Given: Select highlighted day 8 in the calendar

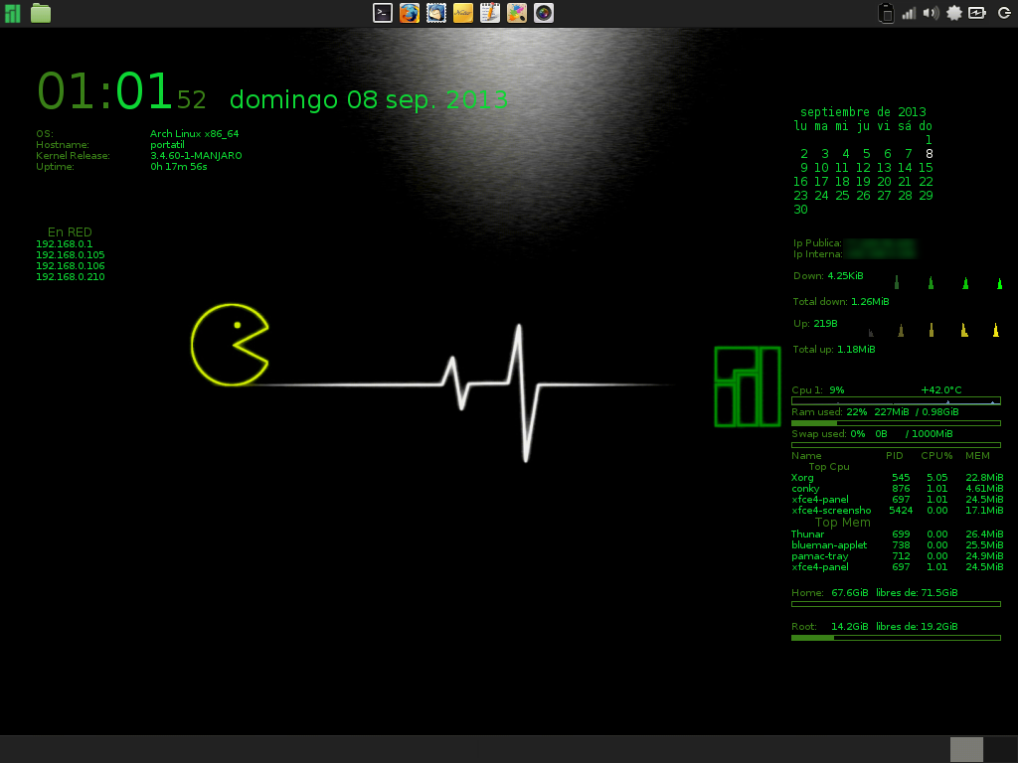Looking at the screenshot, I should point(930,154).
